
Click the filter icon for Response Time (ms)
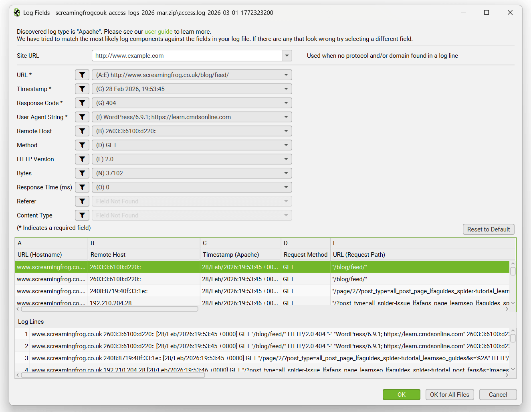pyautogui.click(x=82, y=187)
